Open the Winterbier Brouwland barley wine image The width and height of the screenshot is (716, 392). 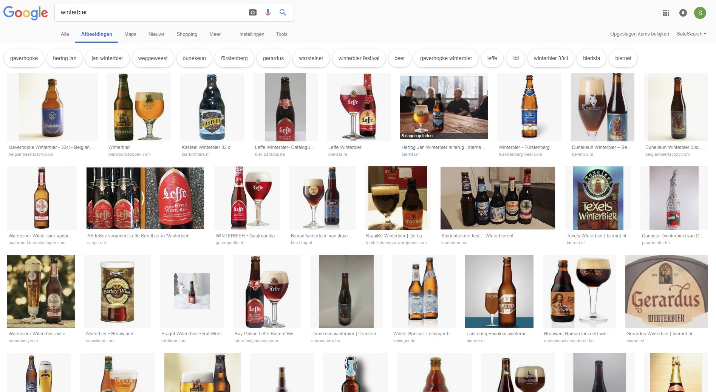tap(117, 291)
